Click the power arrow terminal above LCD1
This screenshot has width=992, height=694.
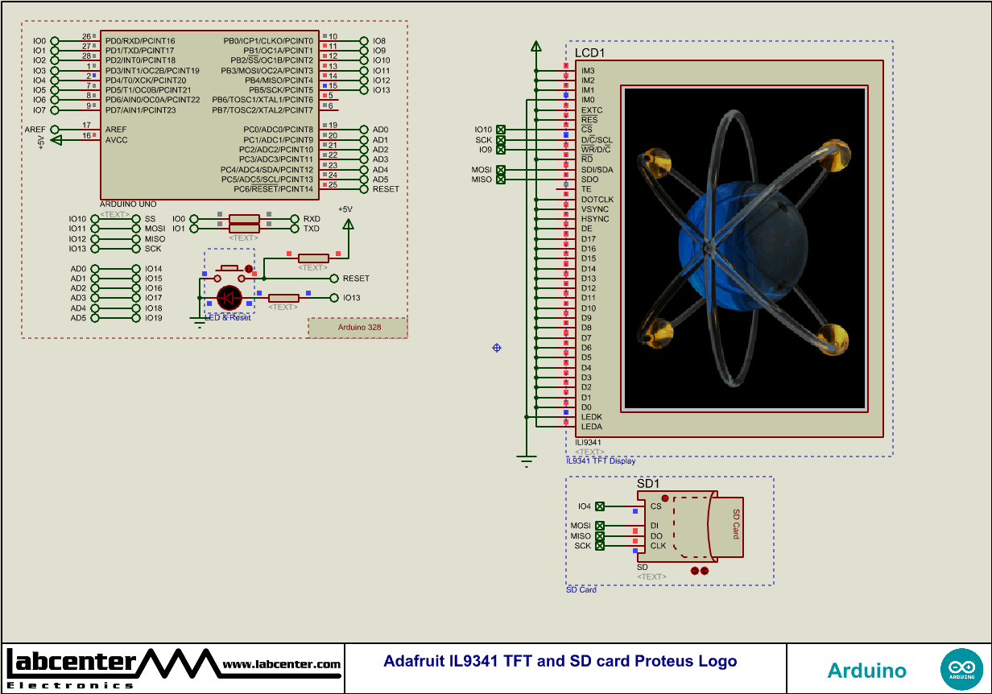[x=535, y=44]
